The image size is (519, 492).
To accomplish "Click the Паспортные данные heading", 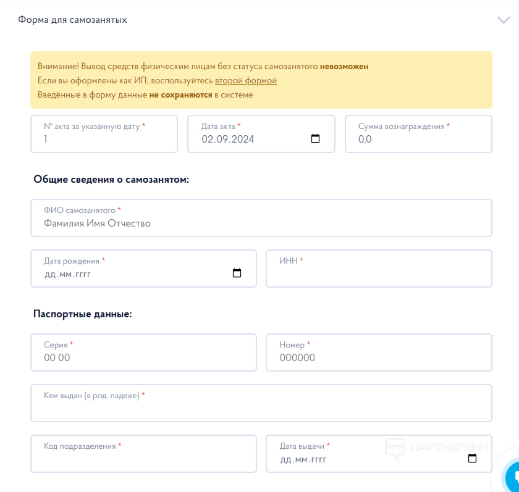I will pyautogui.click(x=83, y=314).
